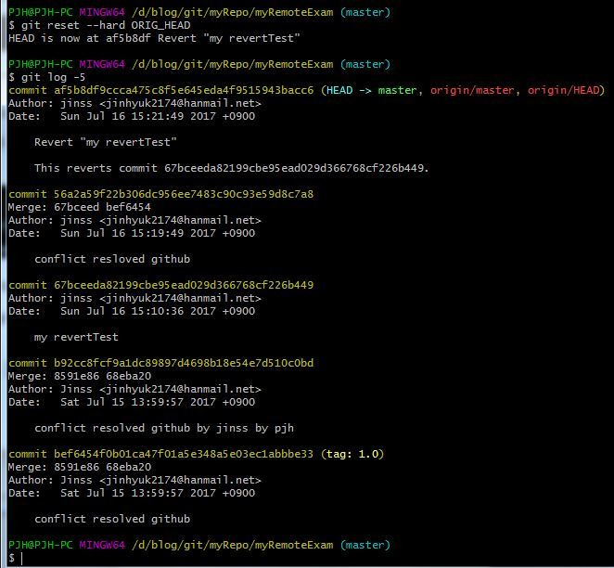Click the 'This reverts commit 67bceeda...' line
The image size is (614, 568).
tap(232, 168)
